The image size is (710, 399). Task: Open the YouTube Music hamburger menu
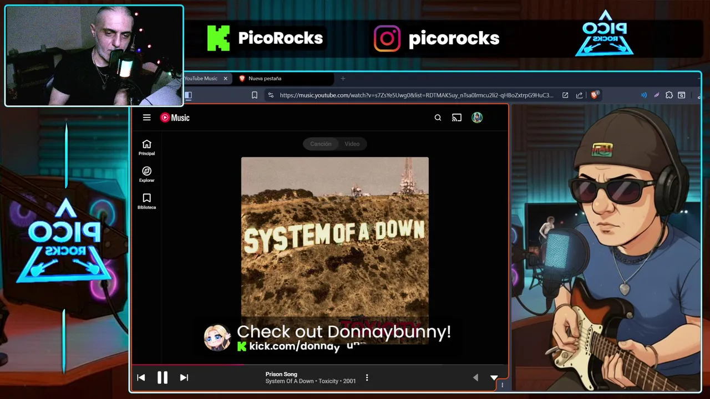tap(146, 117)
